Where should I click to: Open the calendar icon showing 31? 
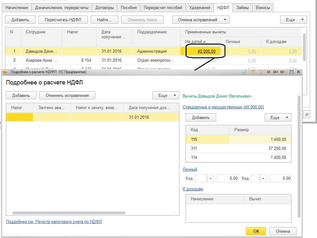point(260,72)
